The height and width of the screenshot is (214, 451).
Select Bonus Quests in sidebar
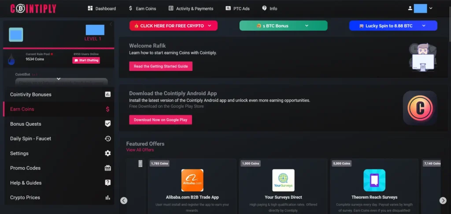tap(59, 124)
